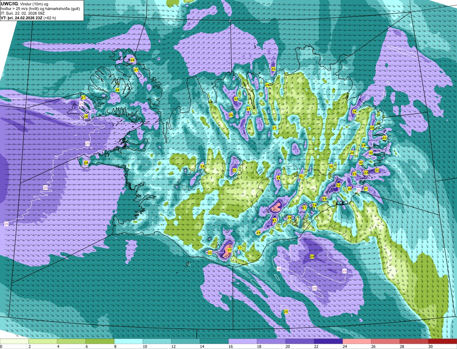The image size is (457, 349).
Task: Select the pale lavender 16–18 m/s legend swatch
Action: (x=243, y=341)
